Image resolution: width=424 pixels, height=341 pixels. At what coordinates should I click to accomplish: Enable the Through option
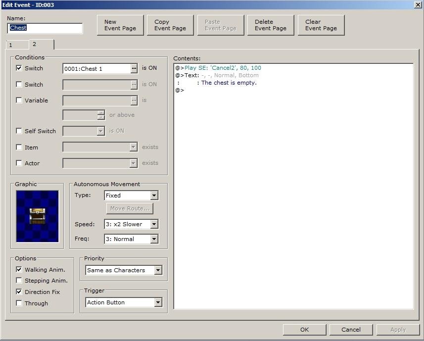tap(19, 303)
